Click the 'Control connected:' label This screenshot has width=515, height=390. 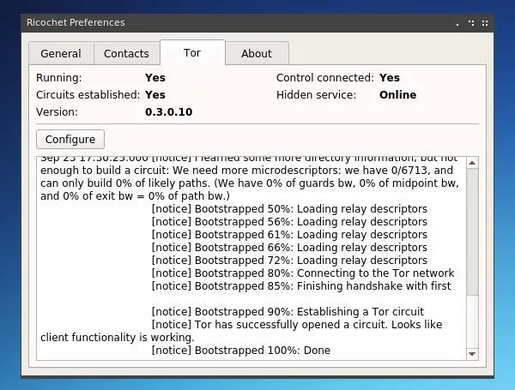pyautogui.click(x=325, y=78)
